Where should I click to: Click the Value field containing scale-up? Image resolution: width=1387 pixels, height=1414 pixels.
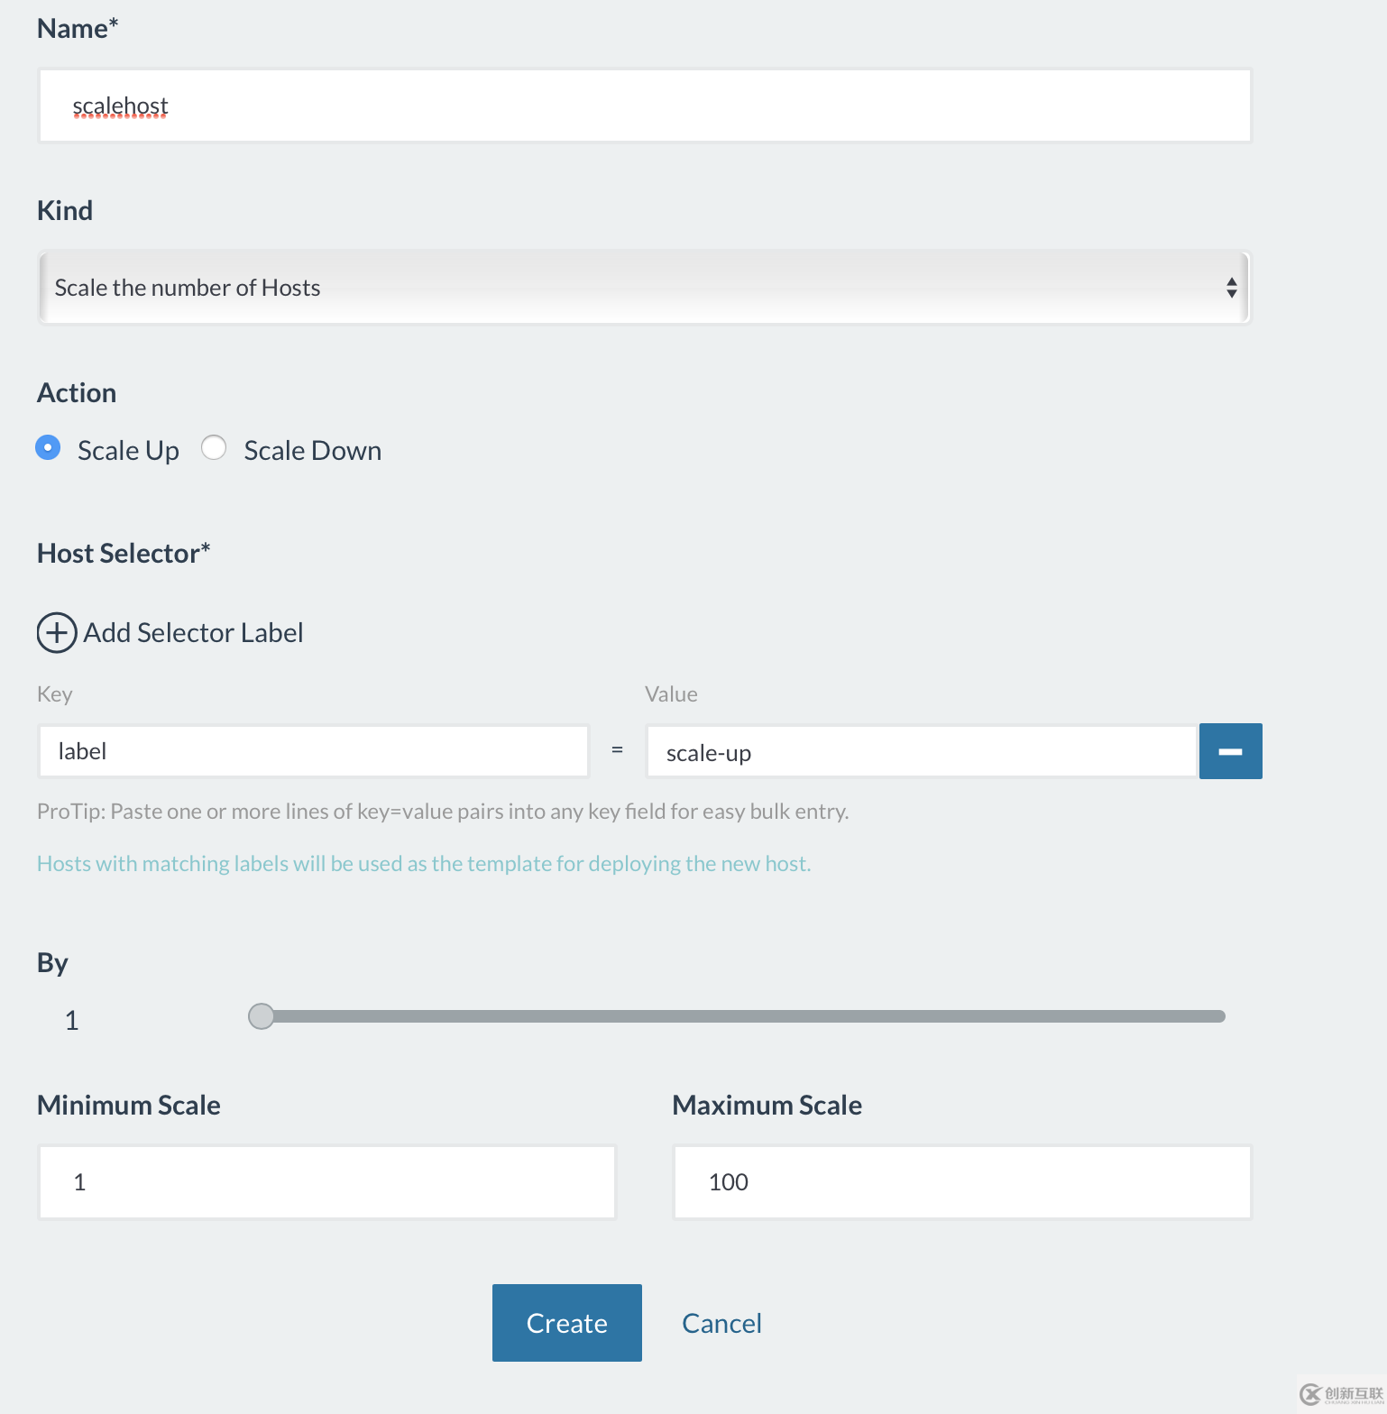[x=920, y=751]
